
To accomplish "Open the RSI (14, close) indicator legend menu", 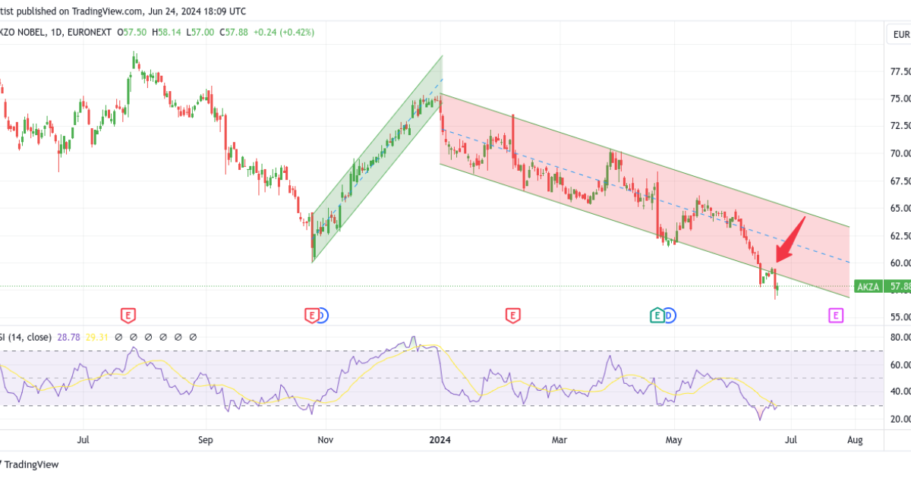I will pyautogui.click(x=27, y=336).
